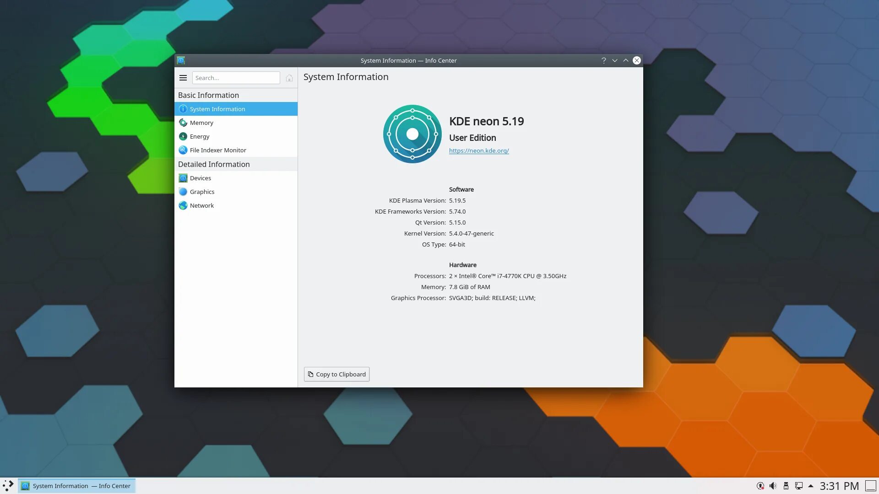Click the Memory chip icon
The image size is (879, 494).
point(183,123)
